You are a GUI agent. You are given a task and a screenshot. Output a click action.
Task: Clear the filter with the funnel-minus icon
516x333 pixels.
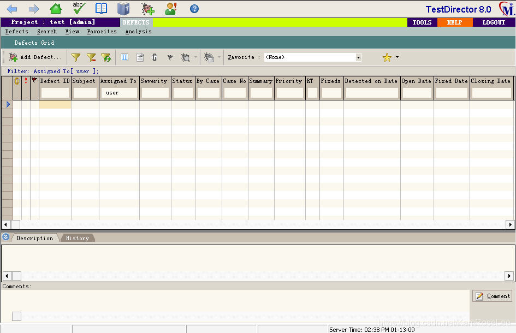coord(91,57)
